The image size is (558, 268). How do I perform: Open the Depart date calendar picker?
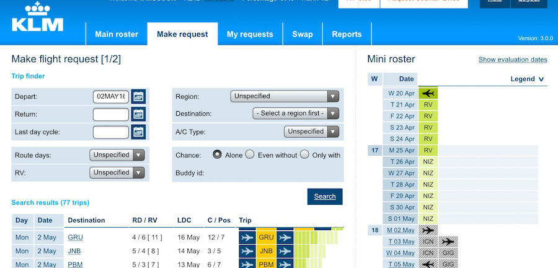(x=138, y=96)
